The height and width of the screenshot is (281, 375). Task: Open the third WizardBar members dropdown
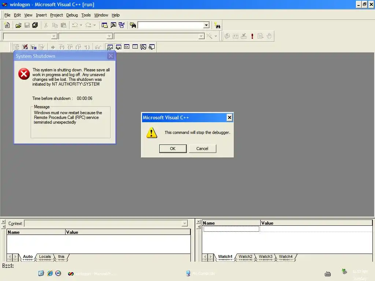point(201,36)
